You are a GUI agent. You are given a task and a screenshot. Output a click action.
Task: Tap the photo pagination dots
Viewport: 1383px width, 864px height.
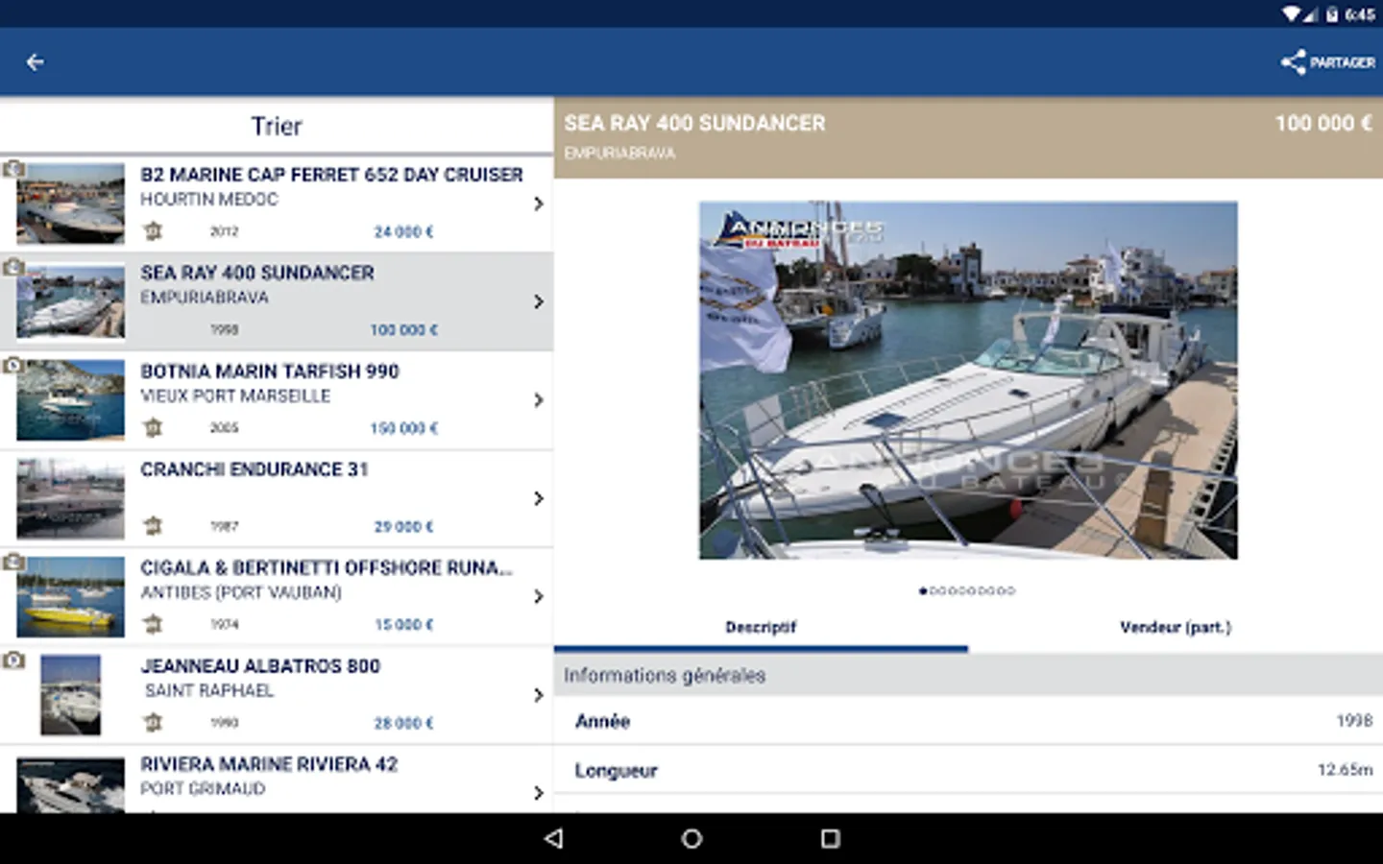967,591
